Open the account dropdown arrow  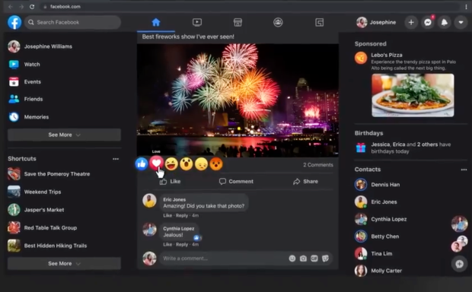(x=461, y=22)
